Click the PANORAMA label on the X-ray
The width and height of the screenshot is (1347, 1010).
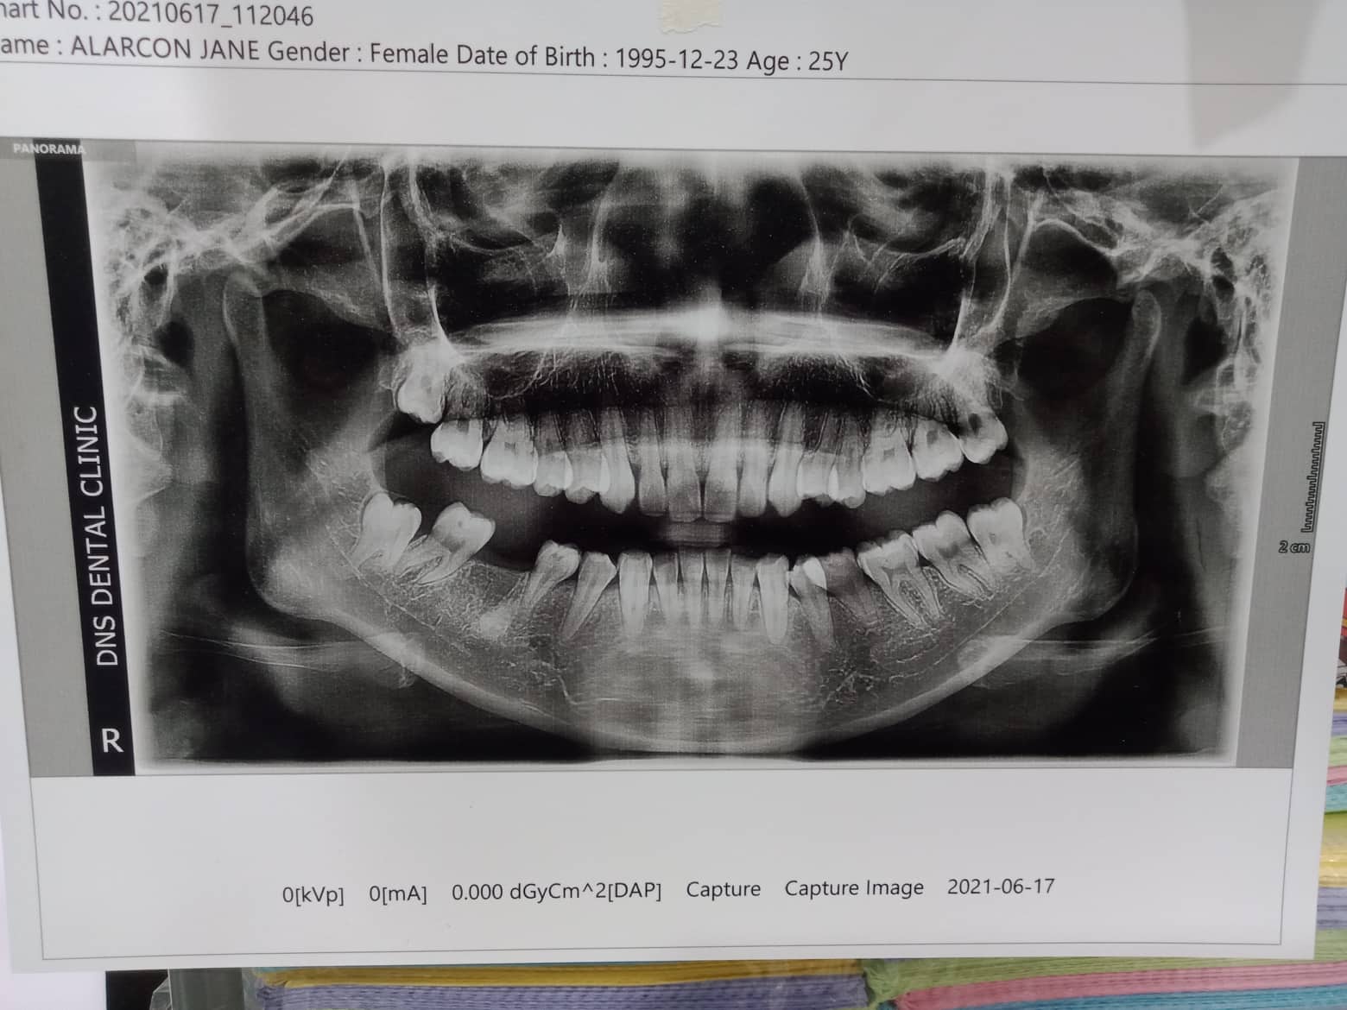(x=48, y=148)
